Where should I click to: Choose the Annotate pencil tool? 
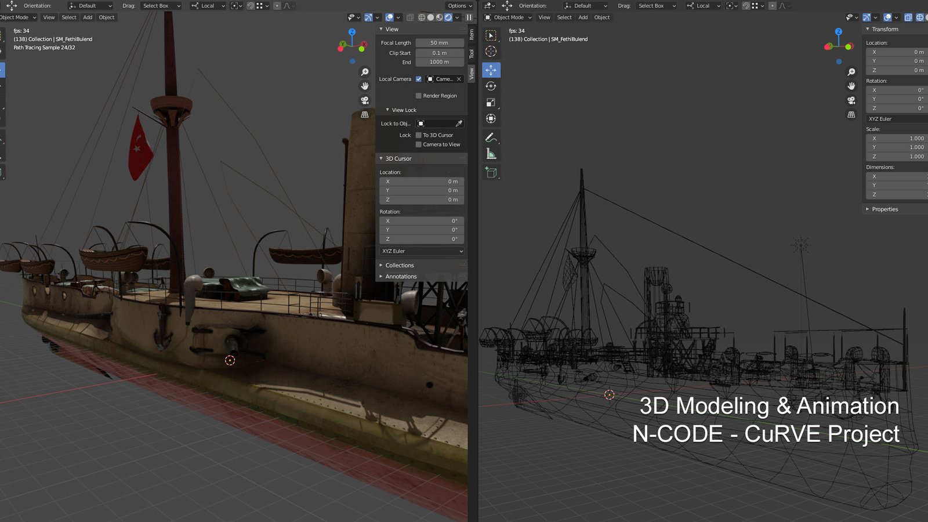[x=491, y=138]
